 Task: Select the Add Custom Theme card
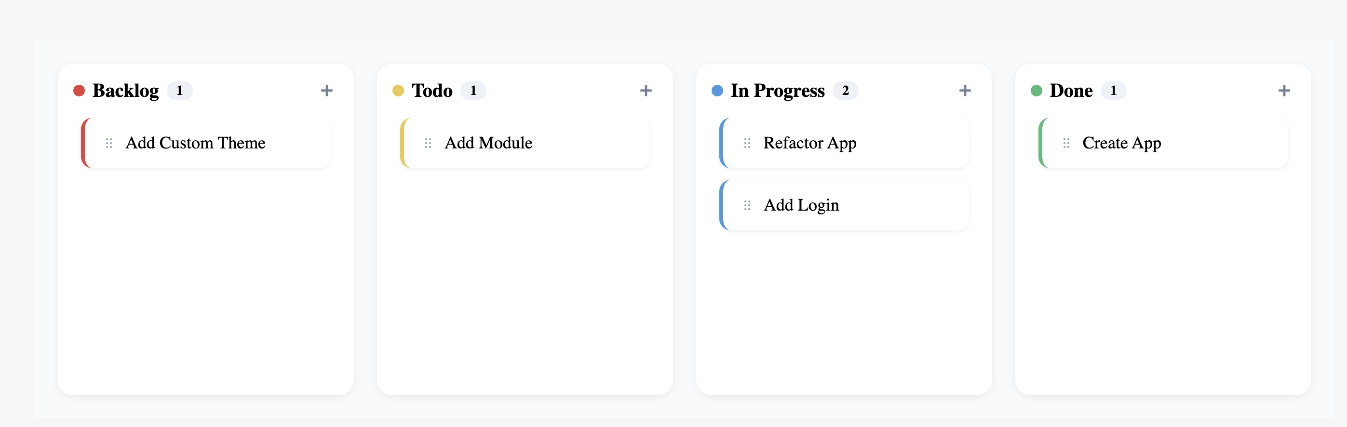point(206,143)
